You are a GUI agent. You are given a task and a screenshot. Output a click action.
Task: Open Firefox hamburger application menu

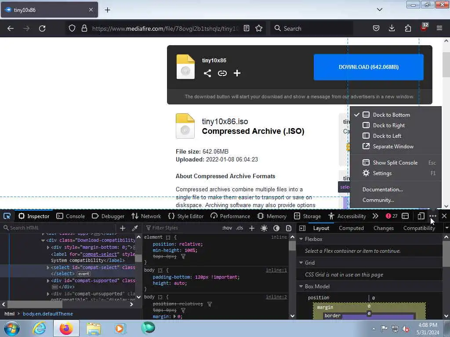point(439,28)
